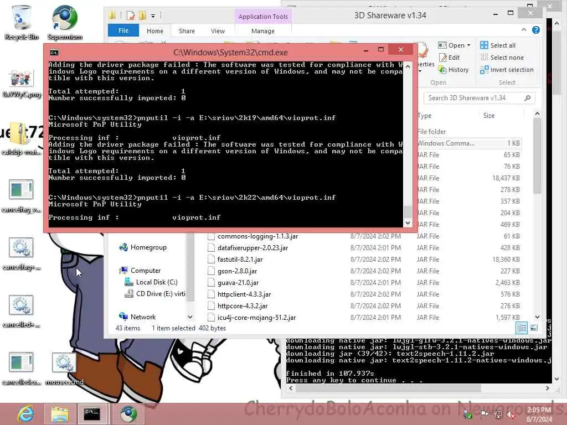Switch to the View ribbon tab
Viewport: 567px width, 425px height.
[x=218, y=31]
